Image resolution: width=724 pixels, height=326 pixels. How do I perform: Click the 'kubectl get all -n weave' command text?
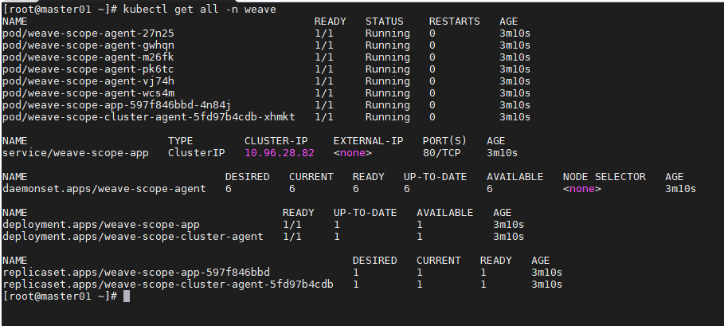coord(199,10)
